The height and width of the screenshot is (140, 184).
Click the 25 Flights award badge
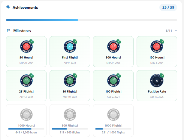pyautogui.click(x=26, y=81)
